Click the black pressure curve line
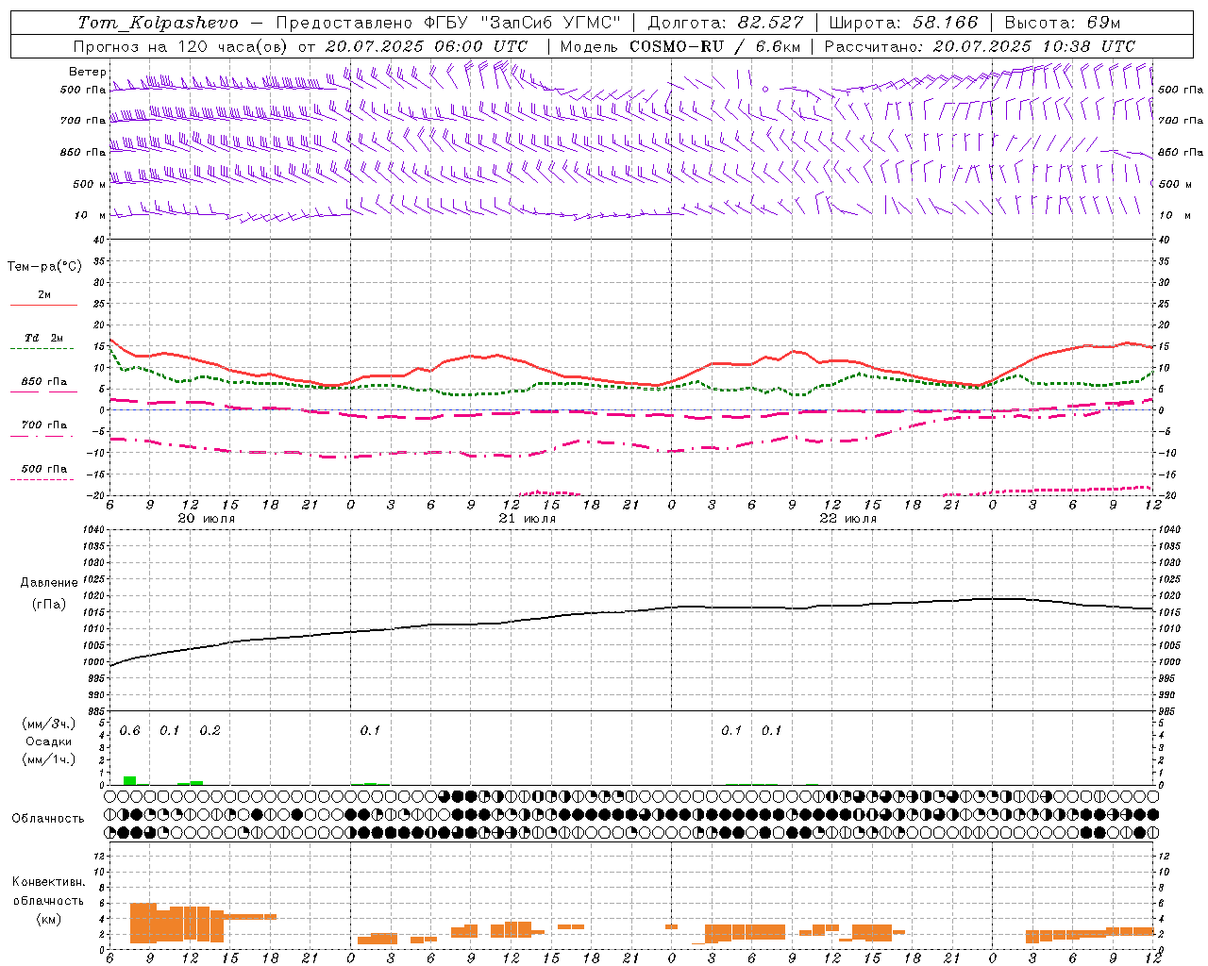The height and width of the screenshot is (966, 1208). (x=632, y=611)
